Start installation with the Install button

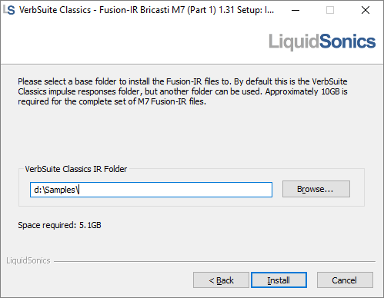pos(279,280)
